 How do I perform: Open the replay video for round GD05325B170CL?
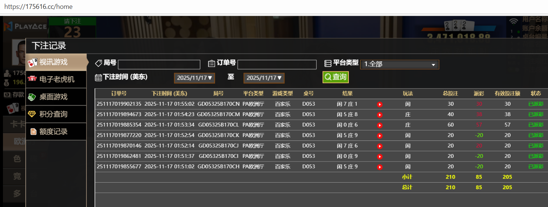pyautogui.click(x=379, y=125)
